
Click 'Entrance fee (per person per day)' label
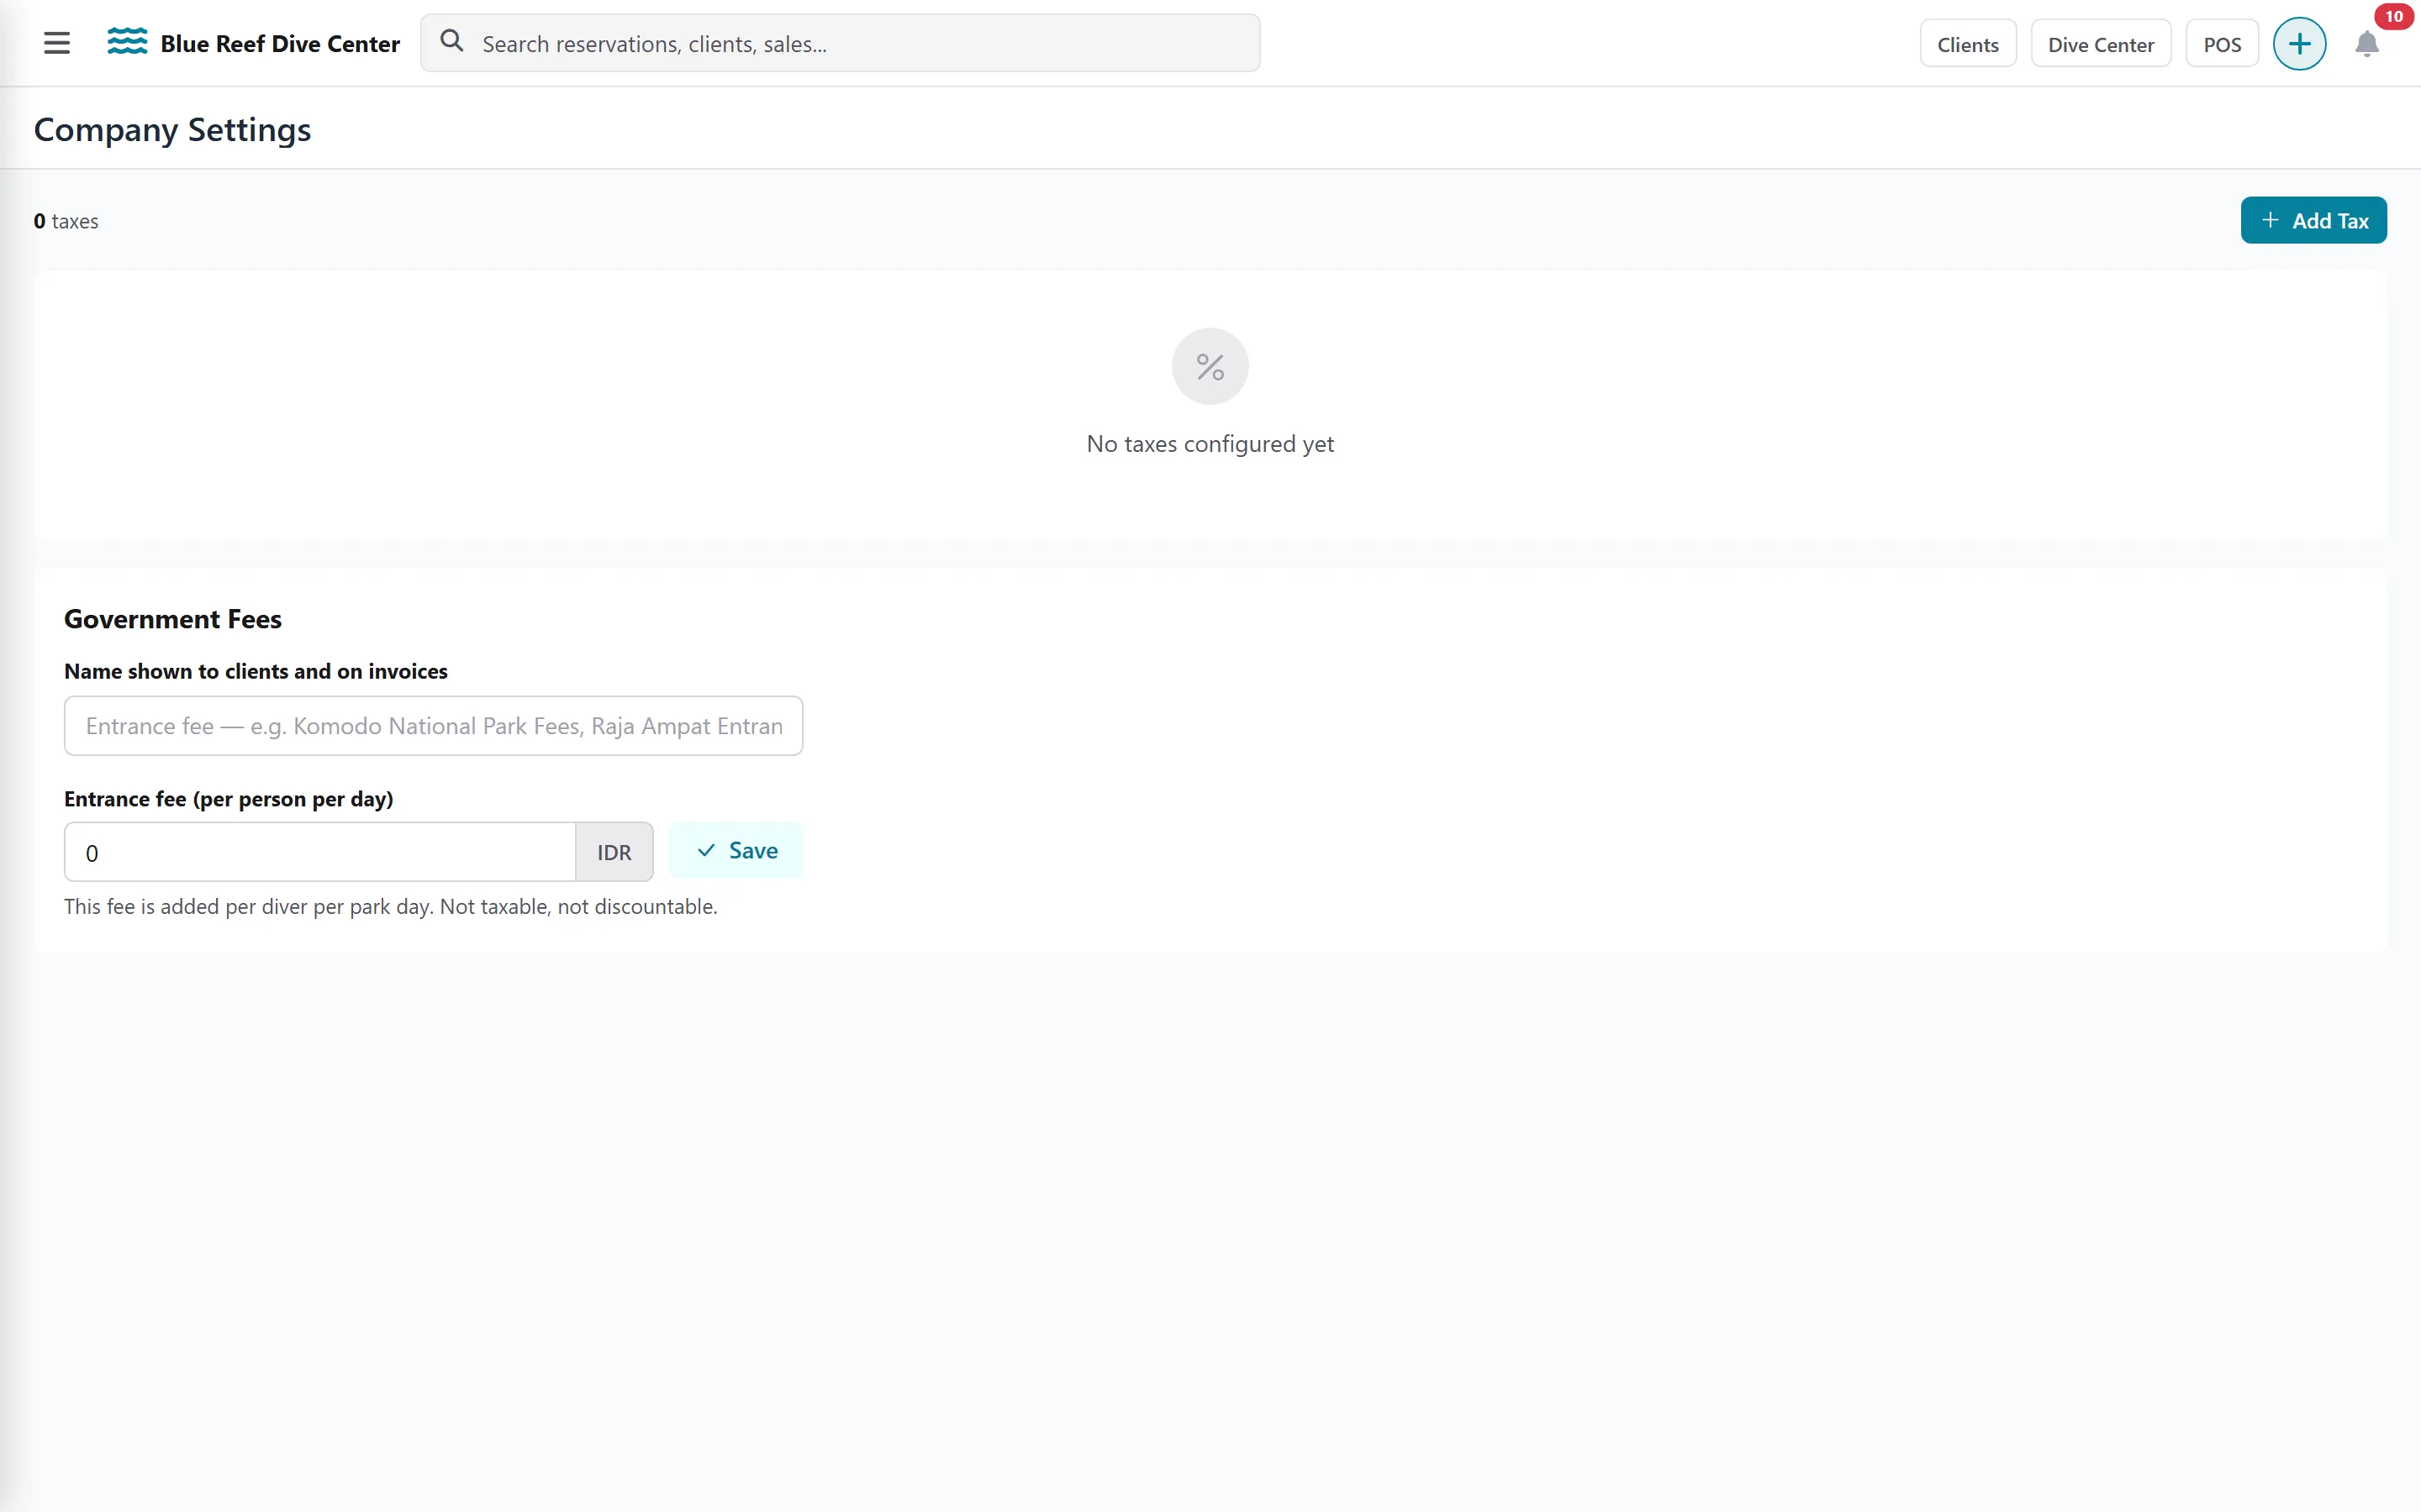(x=229, y=799)
